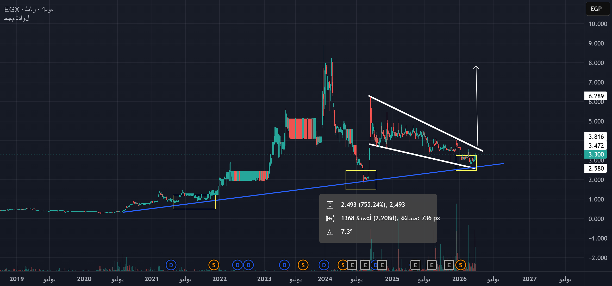Select the 2.580 price label on axis

coord(596,168)
